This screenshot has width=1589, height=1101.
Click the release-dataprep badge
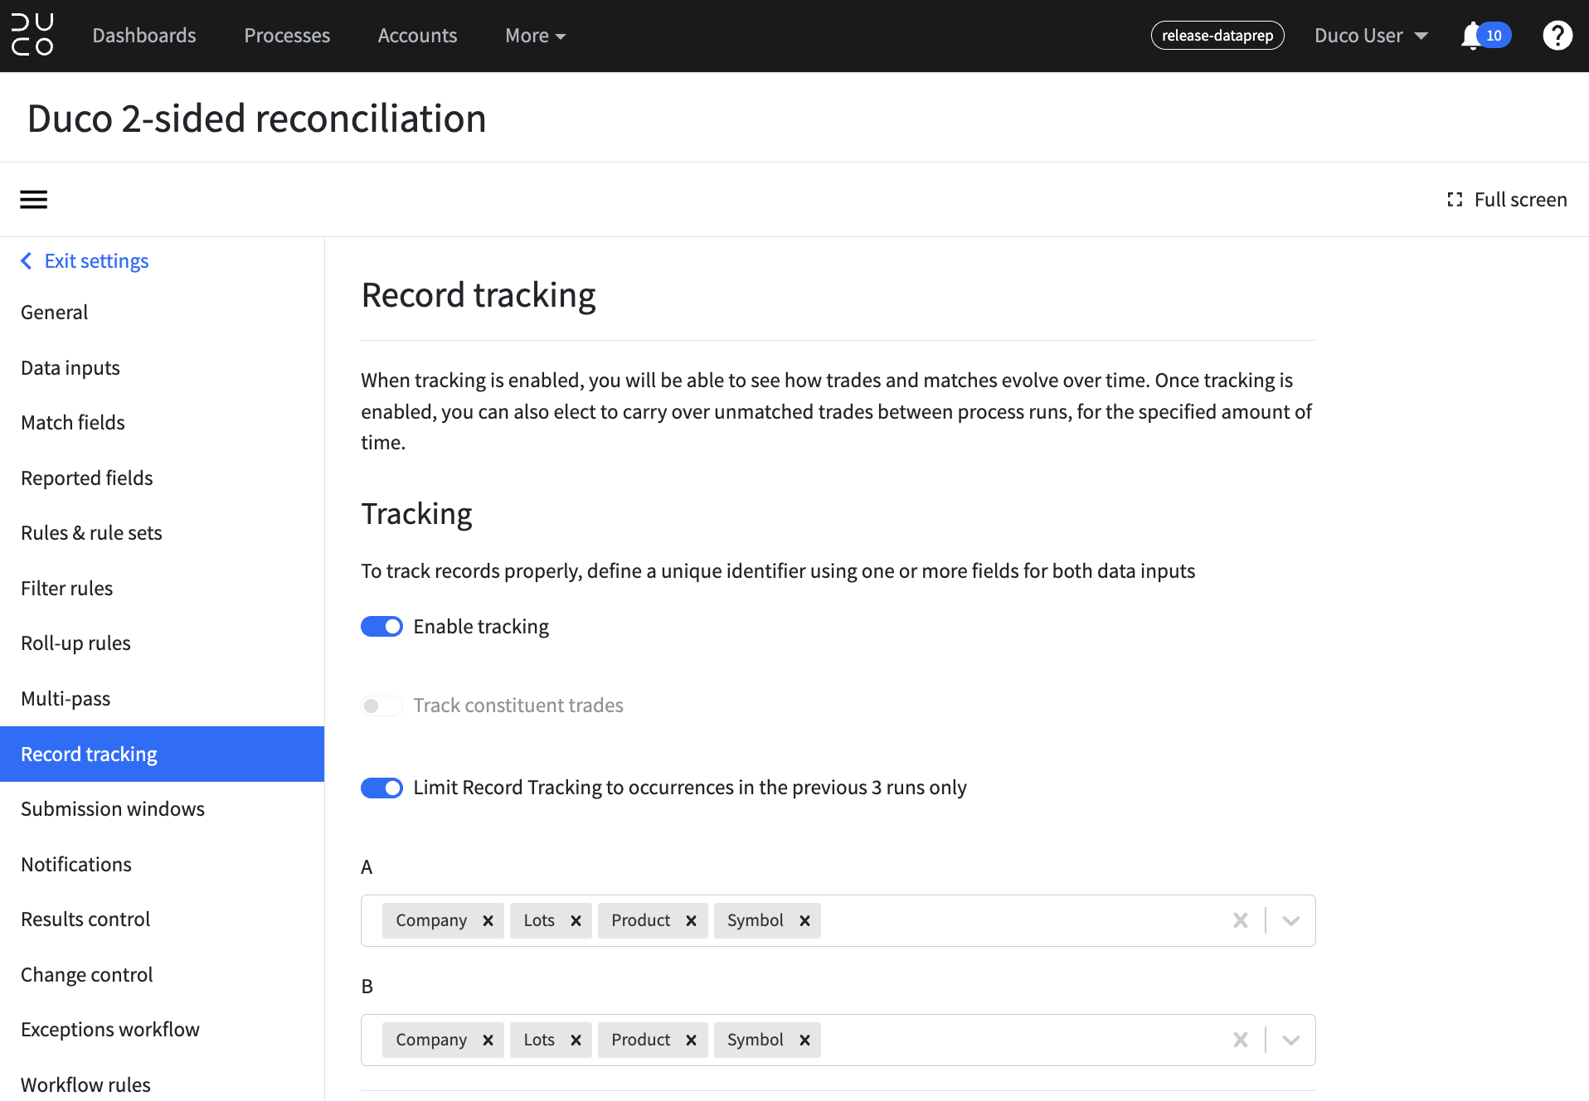[1217, 36]
